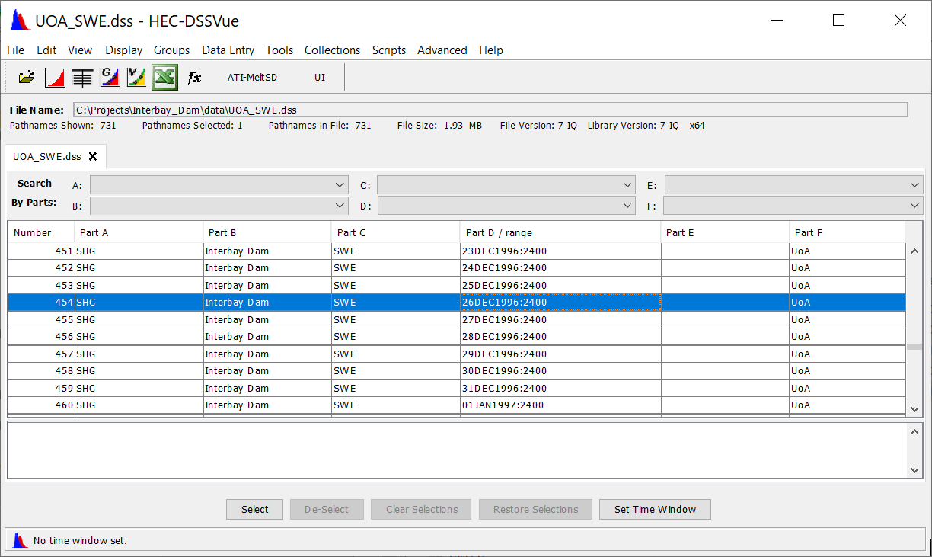Open the Display menu

(124, 50)
